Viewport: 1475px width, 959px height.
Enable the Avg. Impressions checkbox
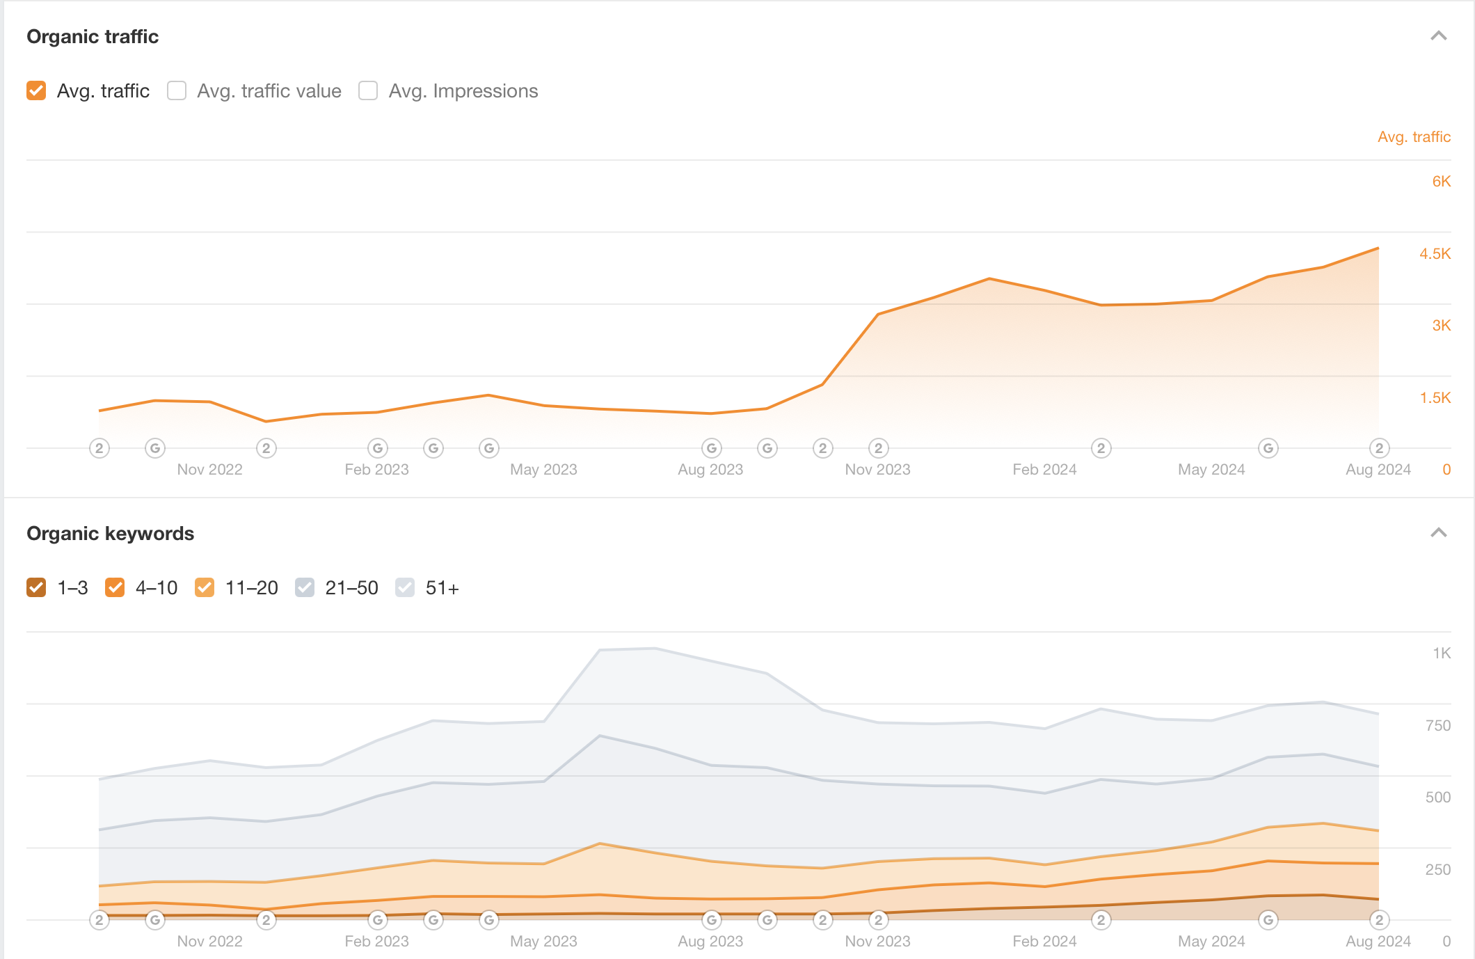(x=368, y=91)
